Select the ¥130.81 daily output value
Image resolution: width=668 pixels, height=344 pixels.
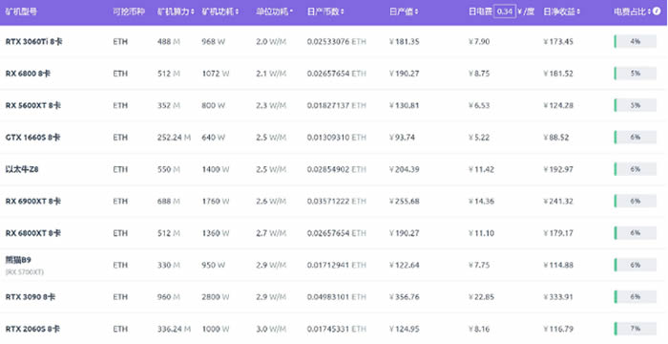(405, 105)
